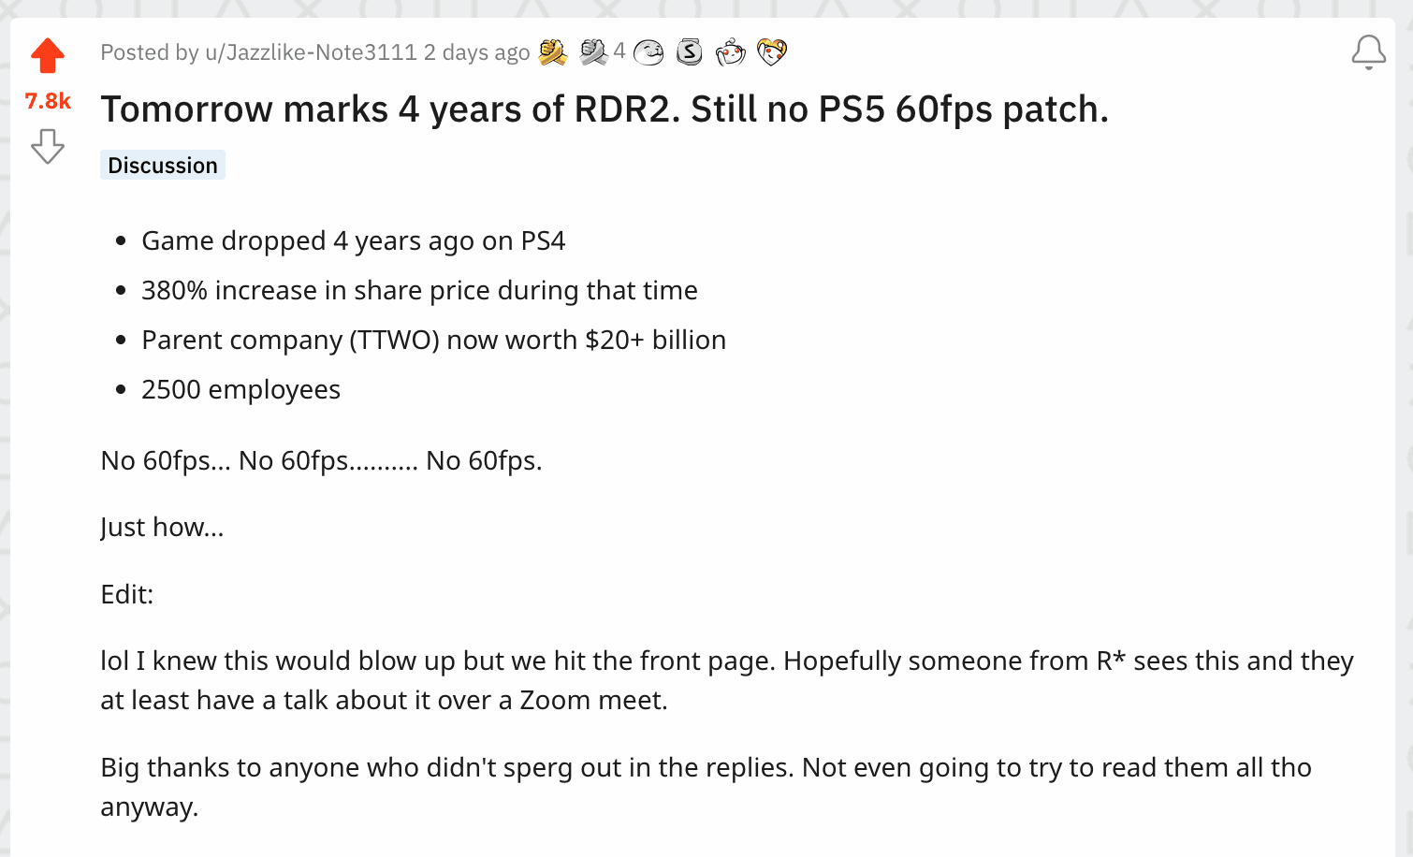Click the silver award count number 4
This screenshot has width=1413, height=857.
pos(619,51)
